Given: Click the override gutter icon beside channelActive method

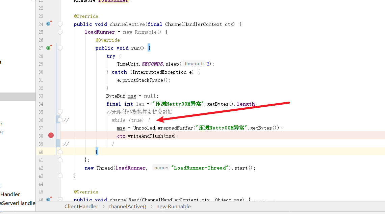Looking at the screenshot, I should [49, 24].
